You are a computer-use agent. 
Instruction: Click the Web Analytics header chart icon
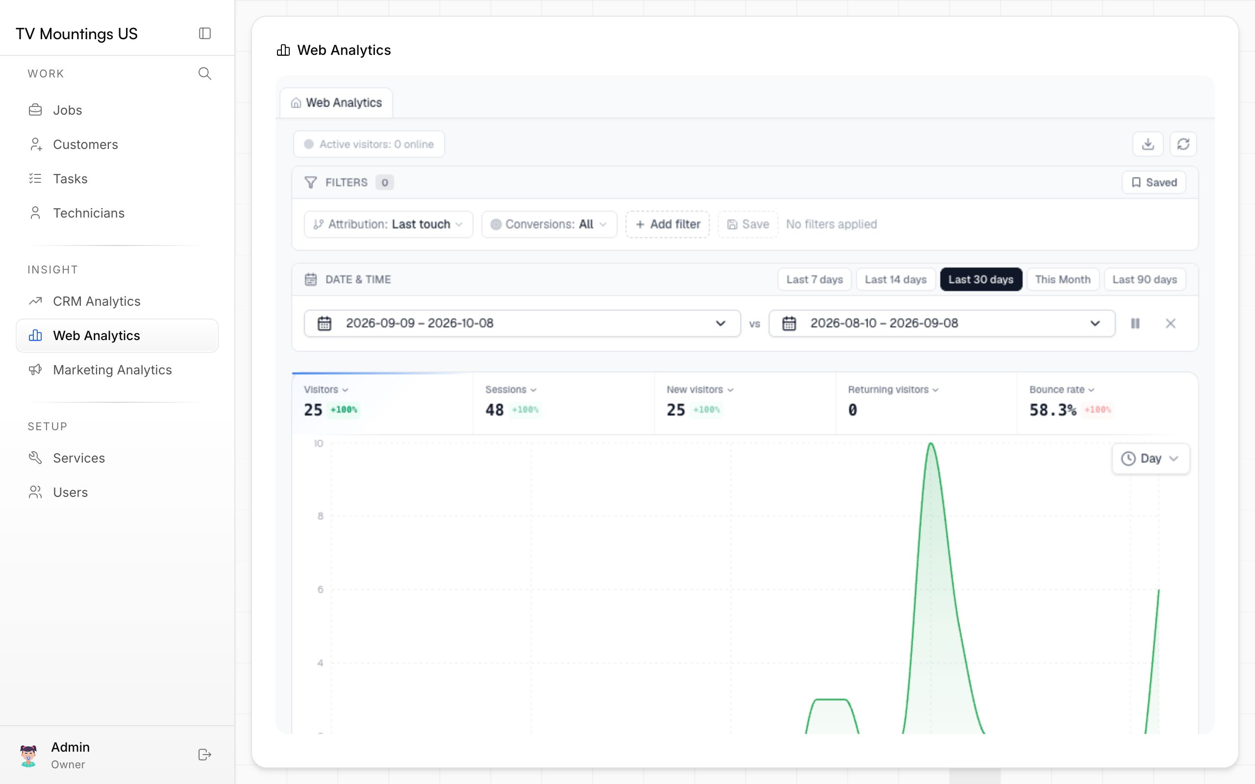(283, 50)
